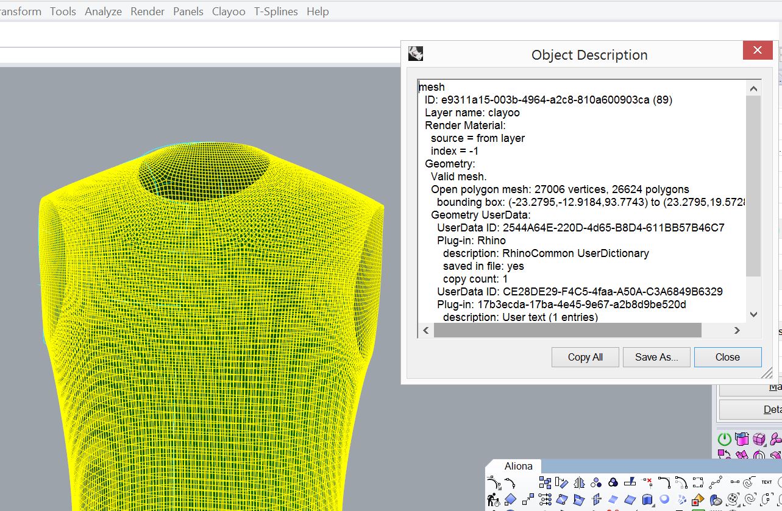Click the Array objects grid icon
This screenshot has width=782, height=511.
tap(545, 482)
